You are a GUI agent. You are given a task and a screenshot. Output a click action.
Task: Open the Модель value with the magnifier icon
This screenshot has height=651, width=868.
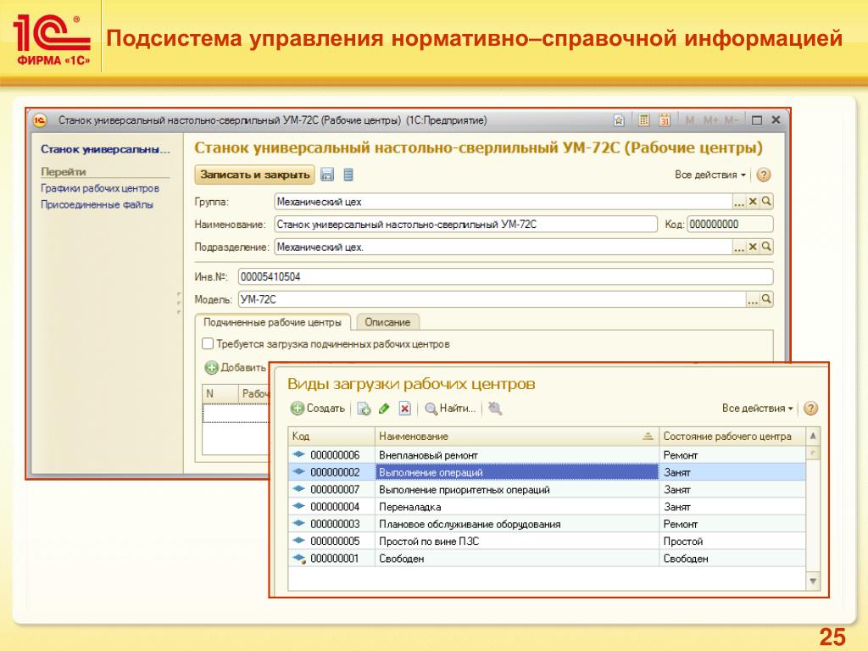766,299
